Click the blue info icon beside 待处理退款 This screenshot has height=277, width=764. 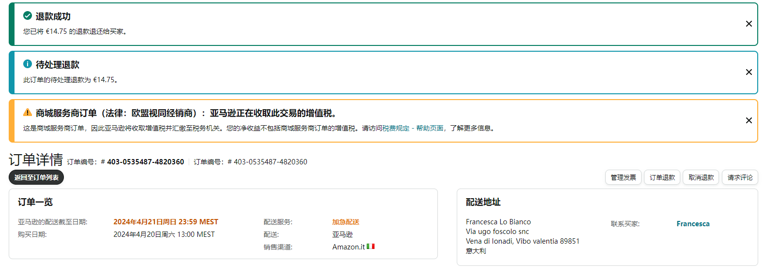tap(28, 64)
